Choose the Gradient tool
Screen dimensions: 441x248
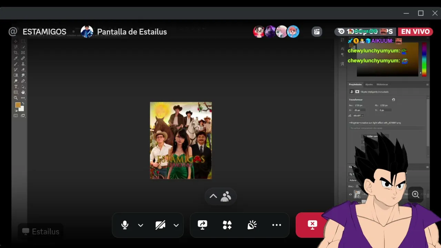coord(16,75)
